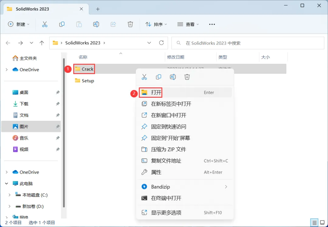Open the Bandizip submenu arrow
The image size is (328, 227).
point(226,187)
